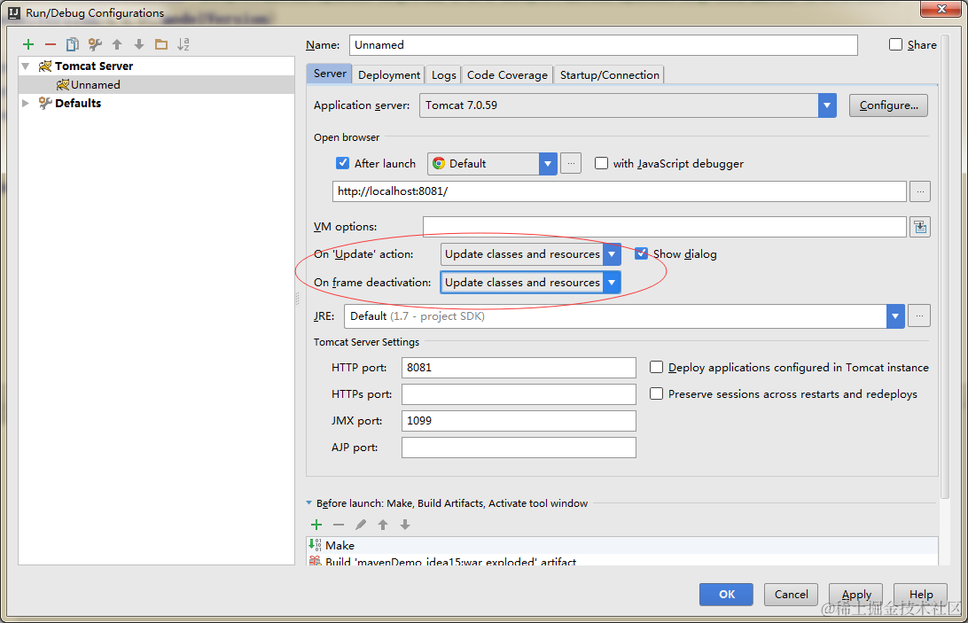Click the Configure... button
968x623 pixels.
[888, 105]
